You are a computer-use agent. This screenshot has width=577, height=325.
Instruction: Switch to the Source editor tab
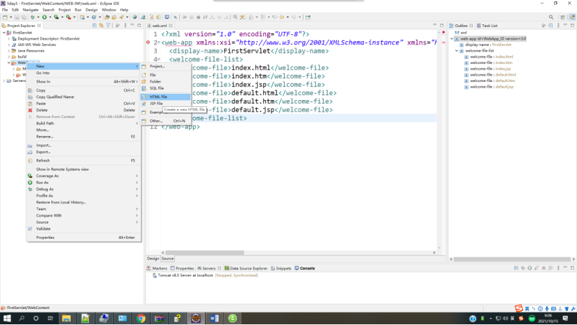(167, 258)
